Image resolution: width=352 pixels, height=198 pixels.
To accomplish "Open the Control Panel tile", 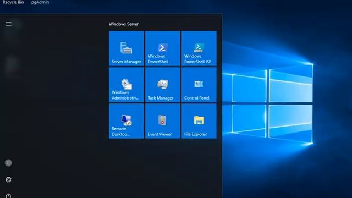I will [199, 85].
